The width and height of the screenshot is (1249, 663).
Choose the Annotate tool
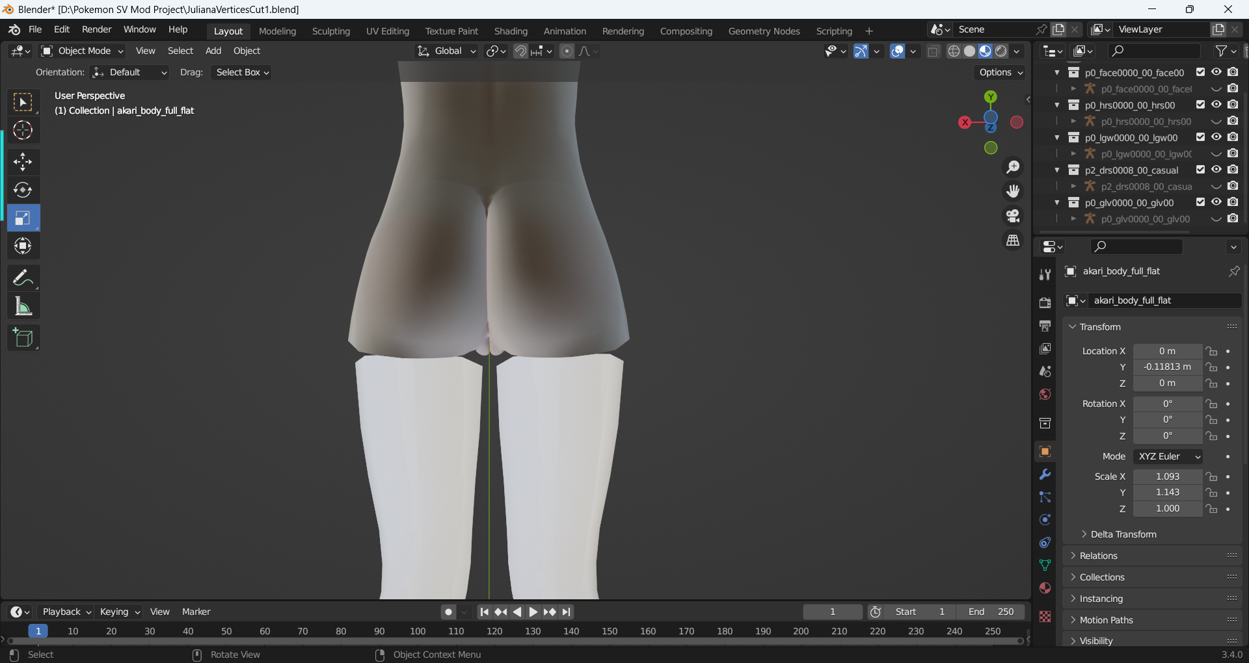coord(23,278)
